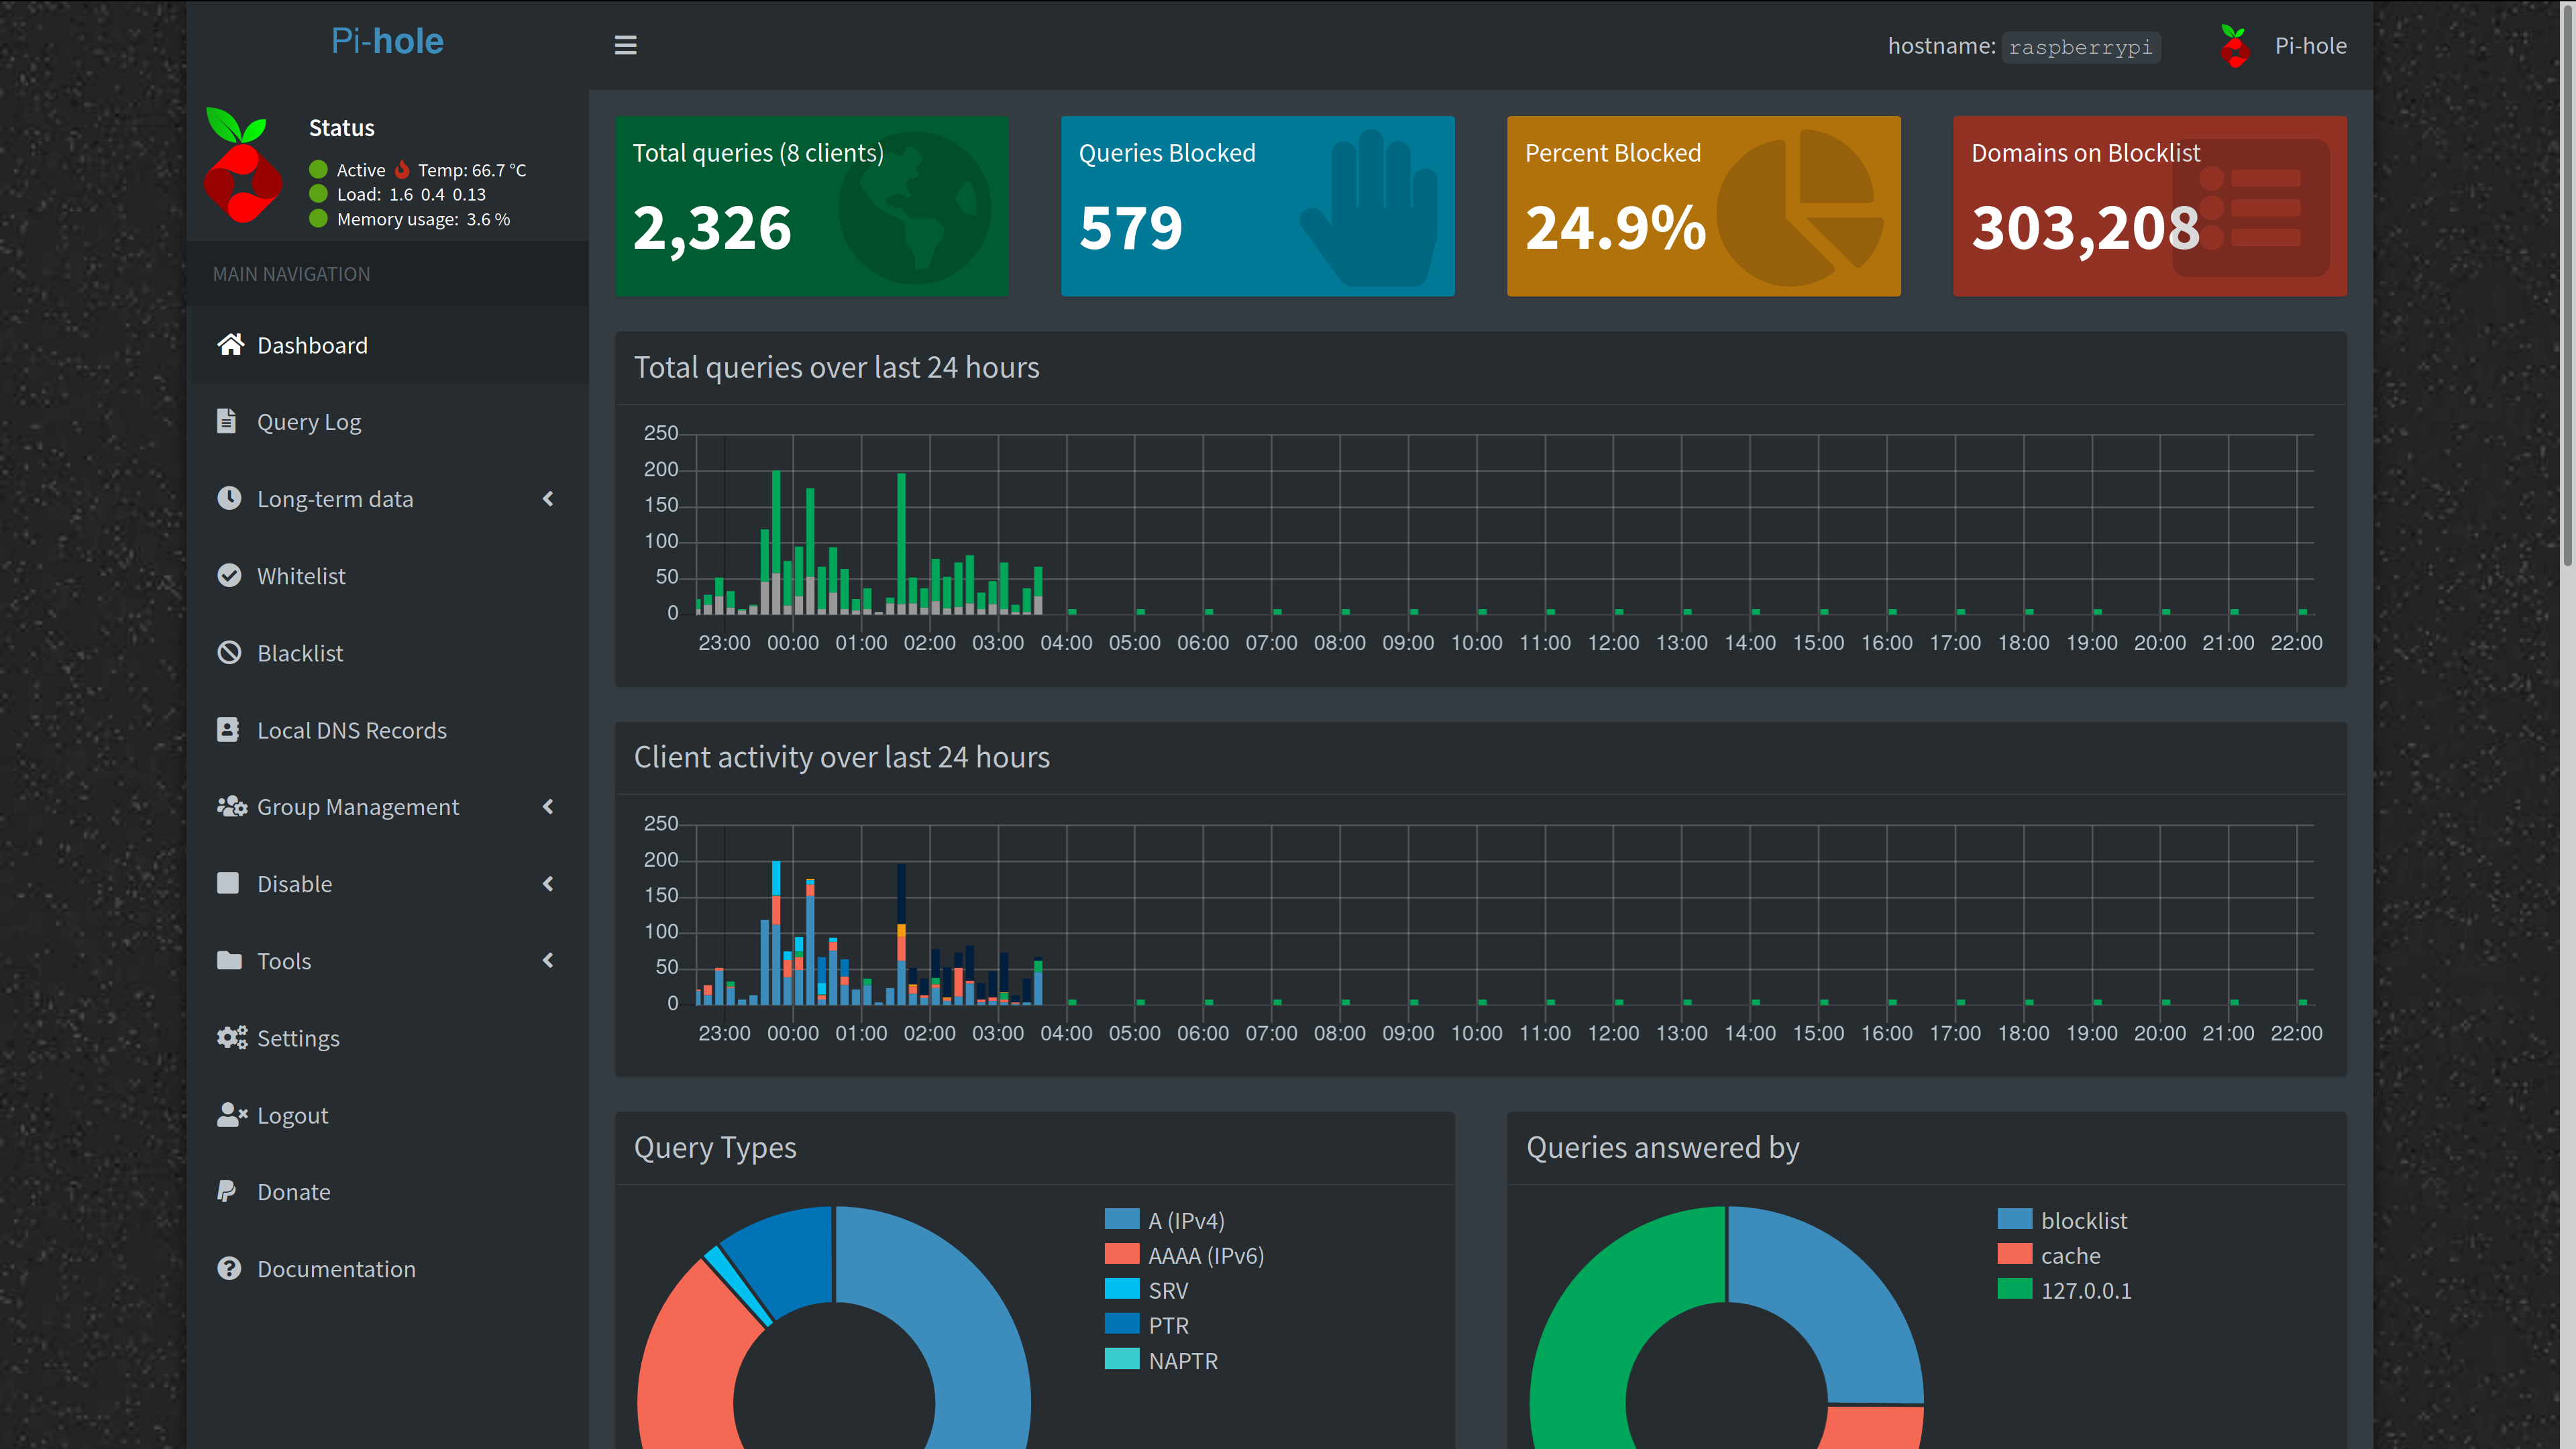This screenshot has height=1449, width=2576.
Task: Expand the Group Management submenu chevron
Action: click(x=548, y=806)
